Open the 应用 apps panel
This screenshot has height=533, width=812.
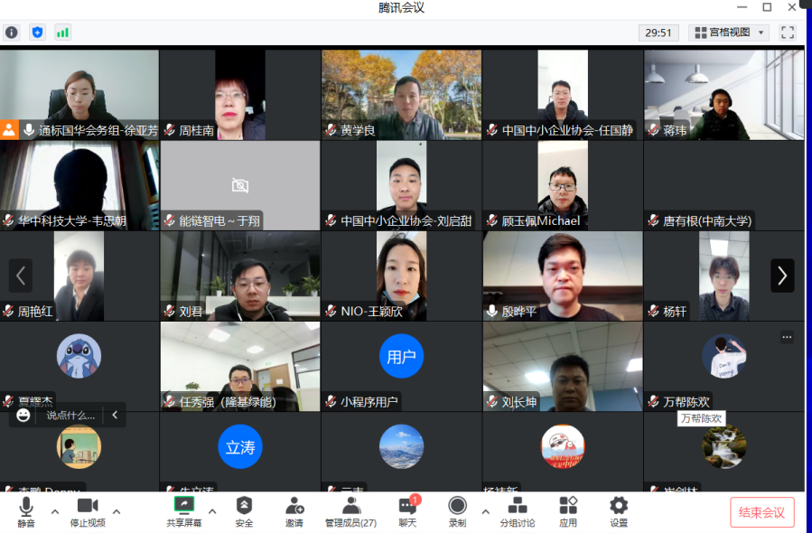[x=568, y=510]
